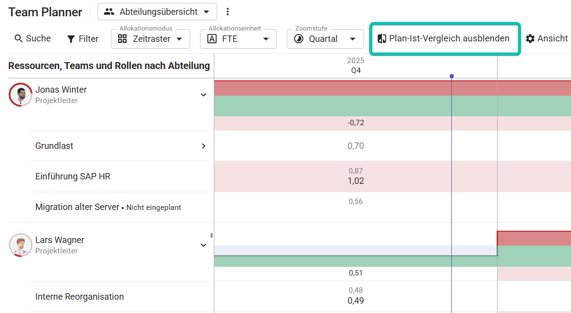This screenshot has width=571, height=313.
Task: Click the 1,02 allocation cell for SAP HR
Action: pyautogui.click(x=356, y=181)
